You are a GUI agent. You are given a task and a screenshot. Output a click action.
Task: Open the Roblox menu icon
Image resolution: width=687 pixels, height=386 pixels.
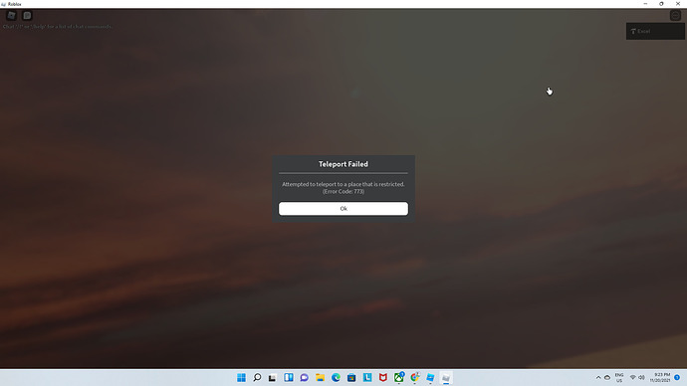click(11, 16)
